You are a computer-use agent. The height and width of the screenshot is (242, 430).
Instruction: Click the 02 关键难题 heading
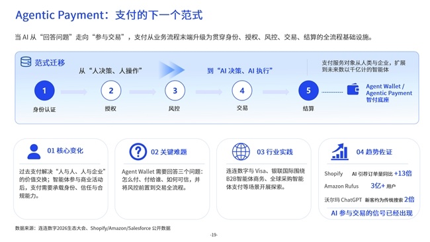pos(169,152)
